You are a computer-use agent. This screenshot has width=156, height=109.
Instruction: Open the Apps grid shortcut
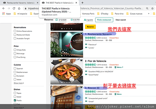4,14
